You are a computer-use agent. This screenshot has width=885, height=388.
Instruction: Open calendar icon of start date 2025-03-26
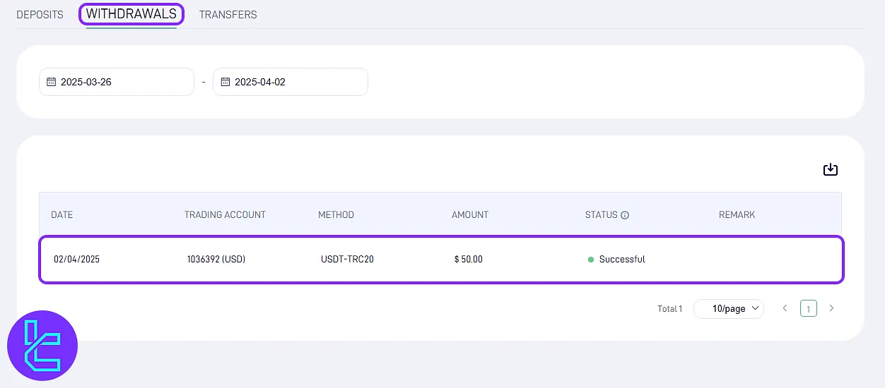pyautogui.click(x=51, y=82)
